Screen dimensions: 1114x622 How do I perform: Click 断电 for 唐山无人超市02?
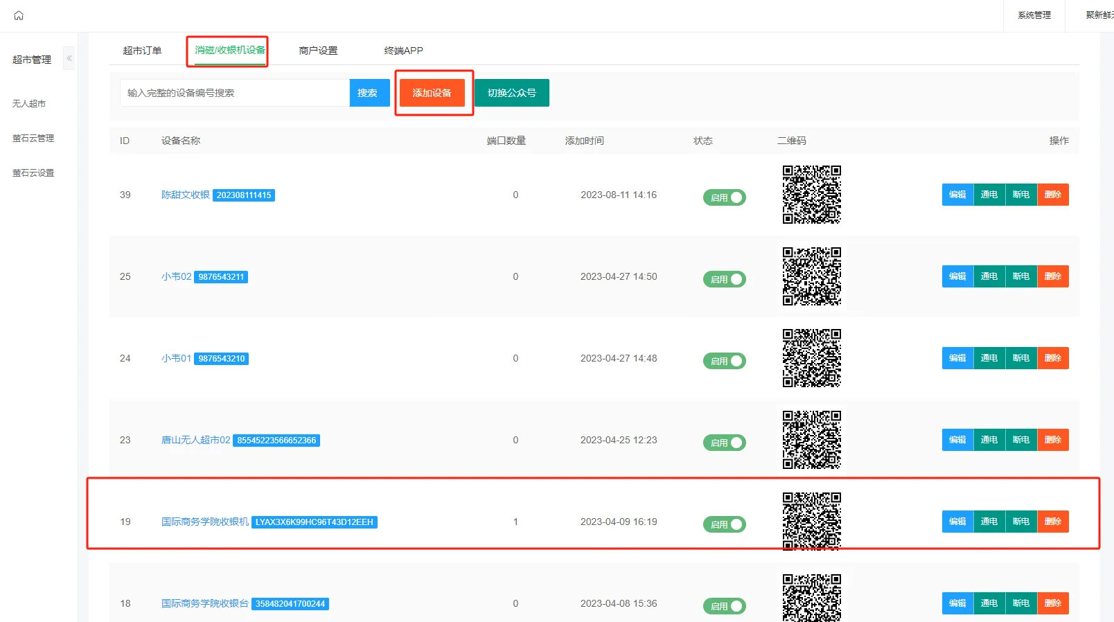[x=1021, y=440]
